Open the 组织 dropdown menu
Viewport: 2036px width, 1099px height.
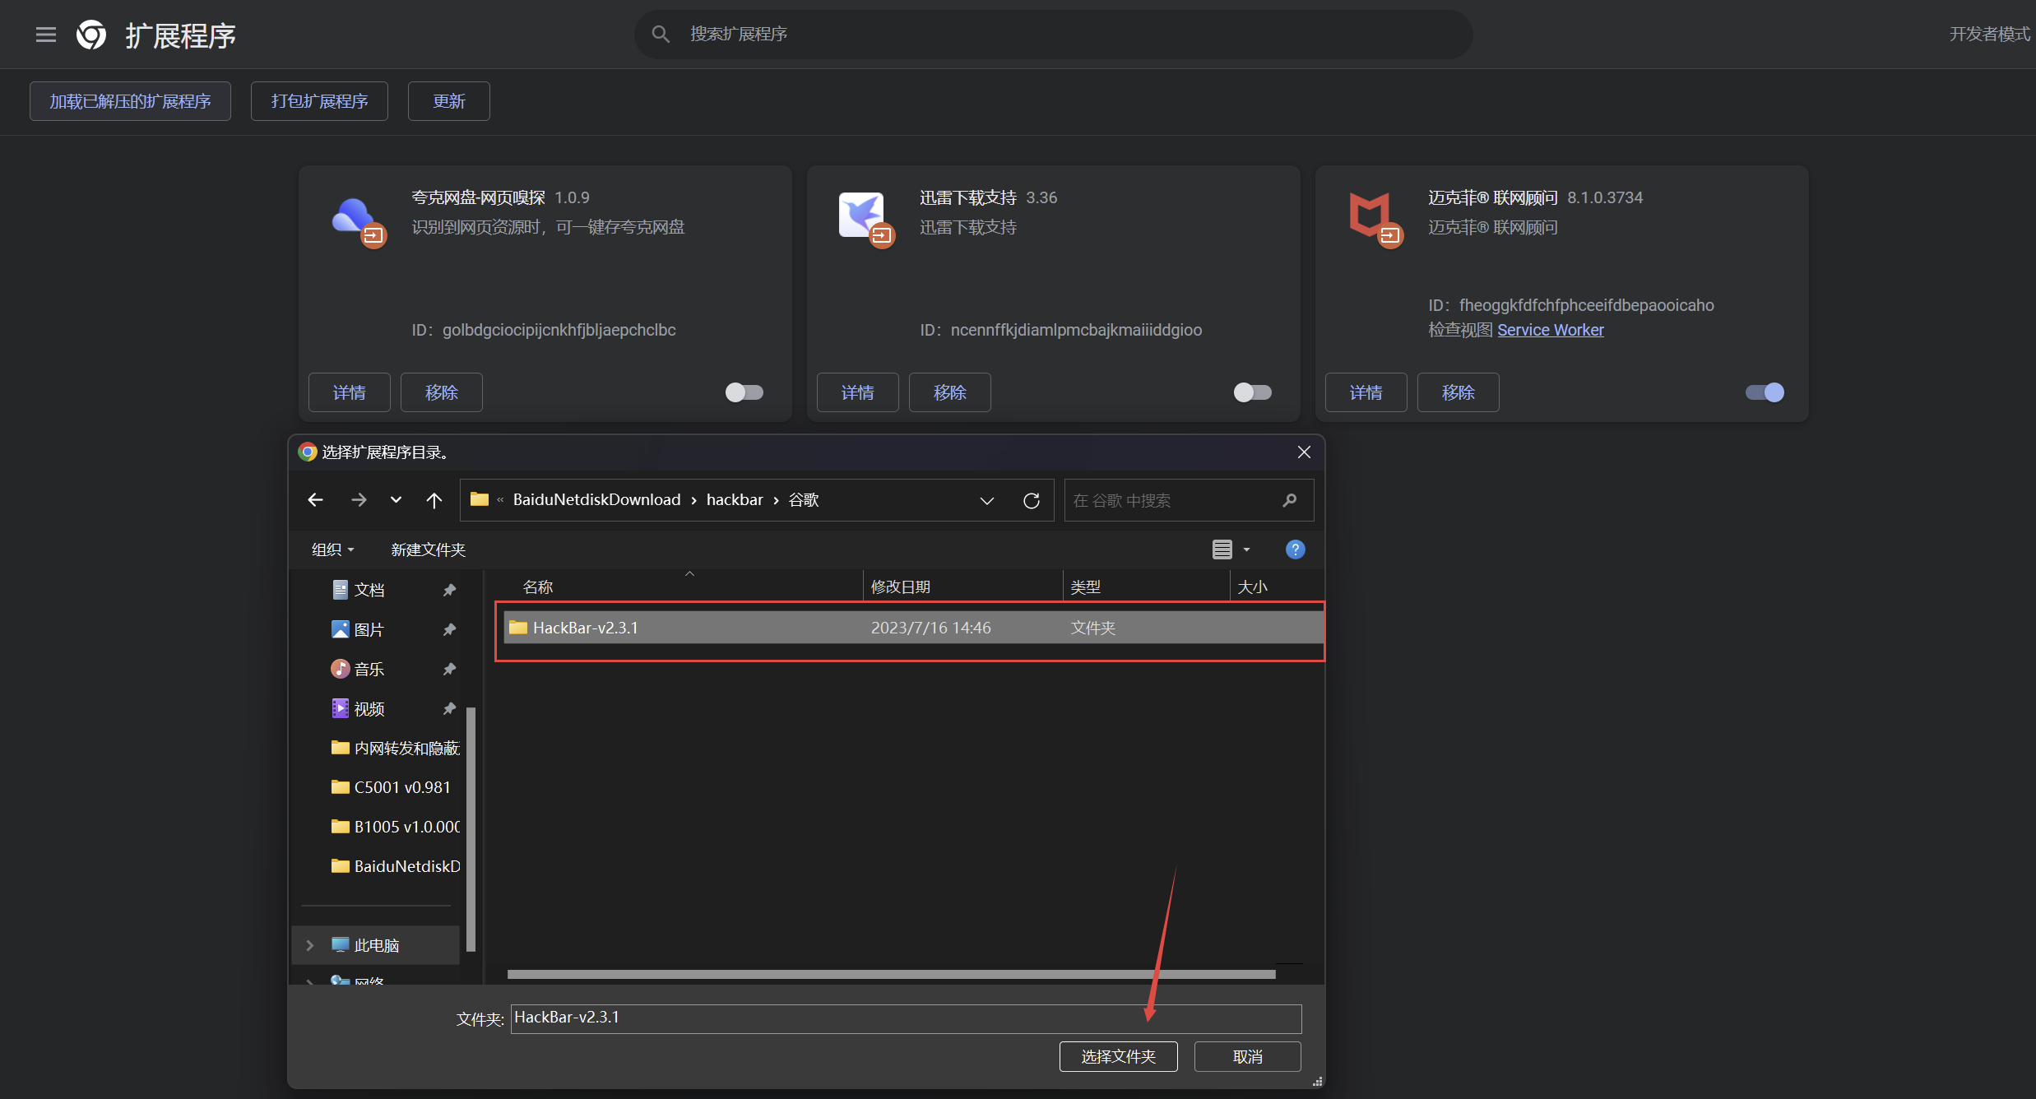[x=332, y=549]
